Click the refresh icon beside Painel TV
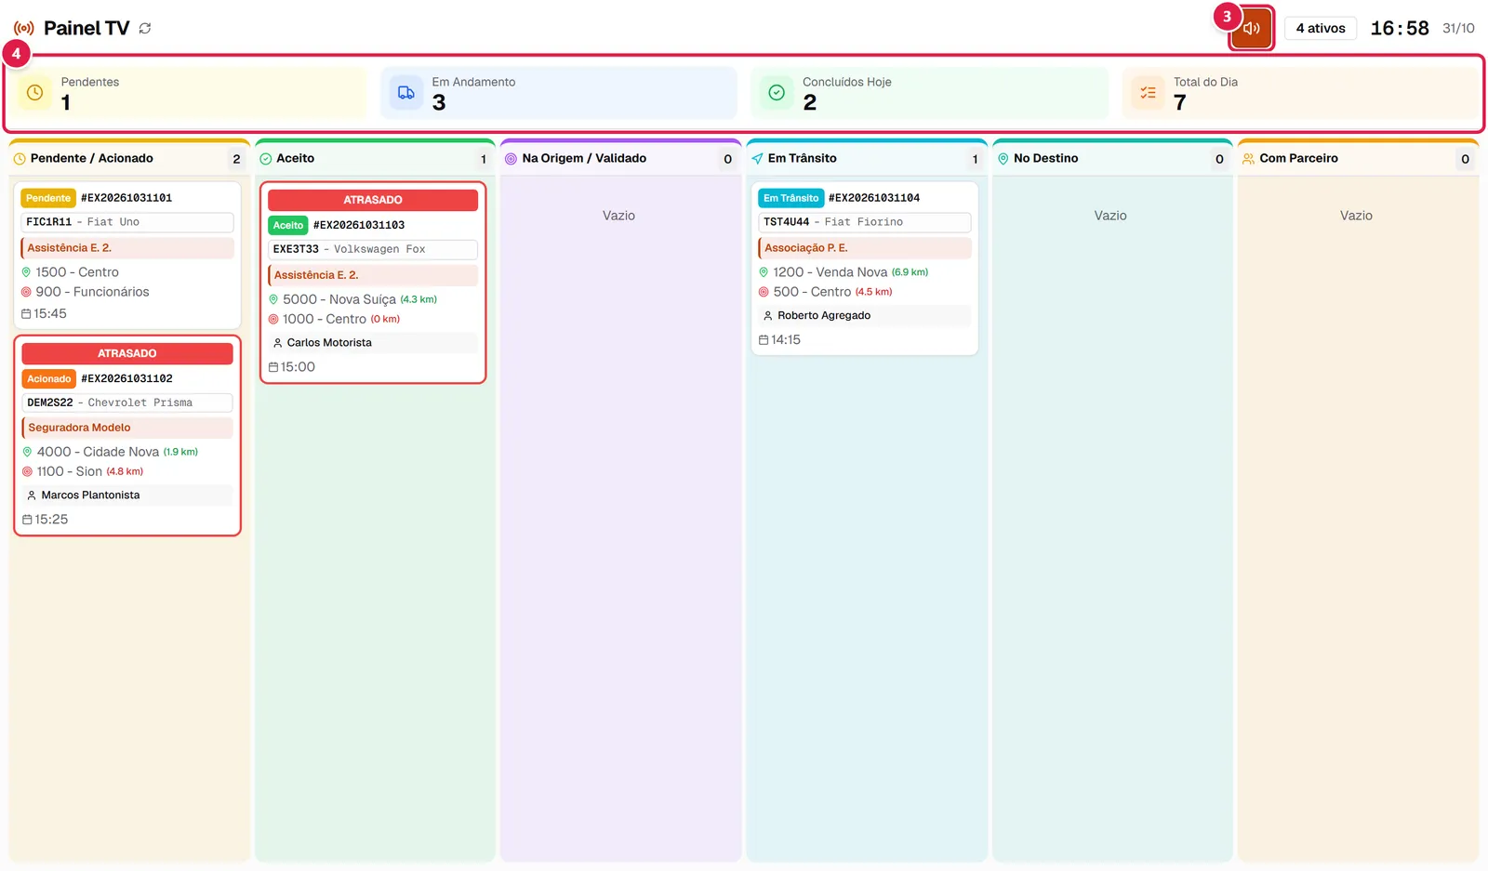The image size is (1488, 871). pos(145,28)
